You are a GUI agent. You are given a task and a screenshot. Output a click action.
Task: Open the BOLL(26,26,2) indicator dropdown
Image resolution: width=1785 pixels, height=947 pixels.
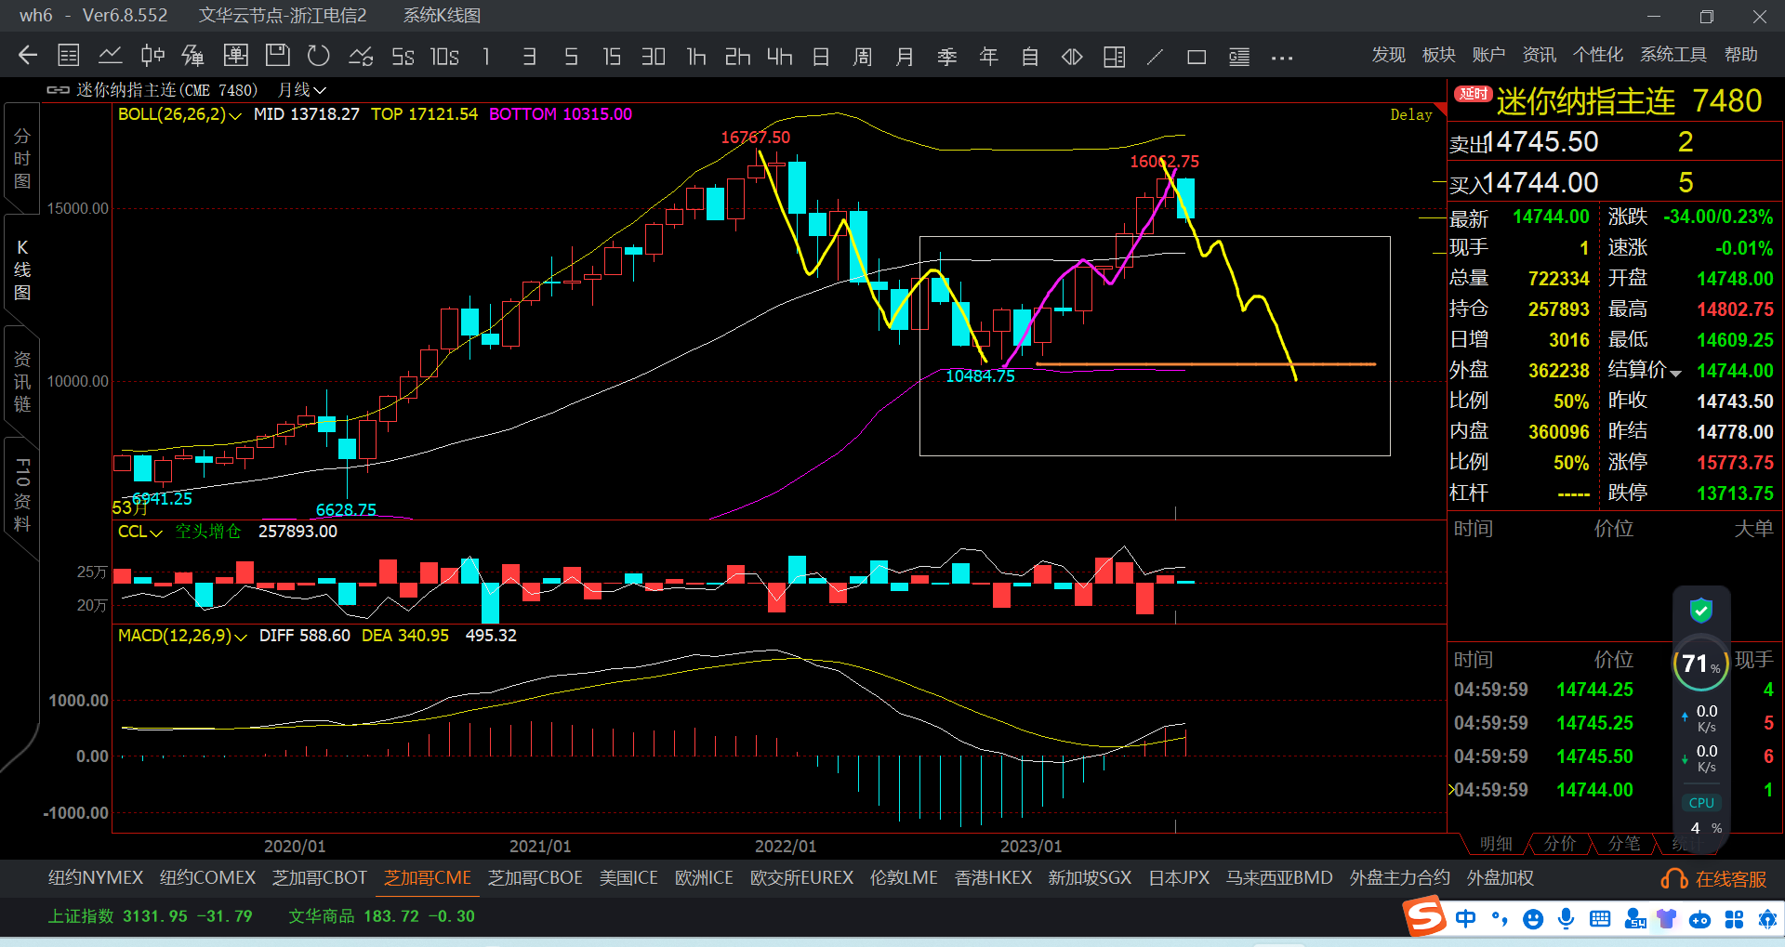(x=235, y=115)
